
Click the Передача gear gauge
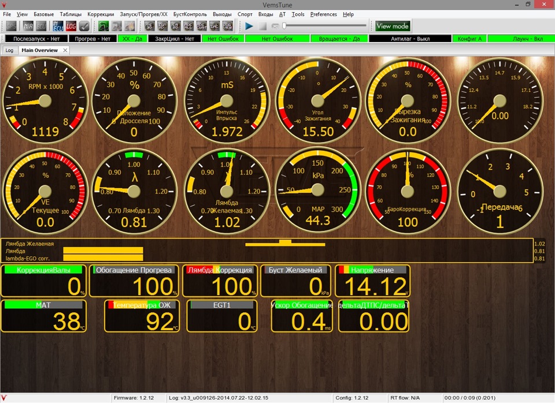tap(499, 191)
